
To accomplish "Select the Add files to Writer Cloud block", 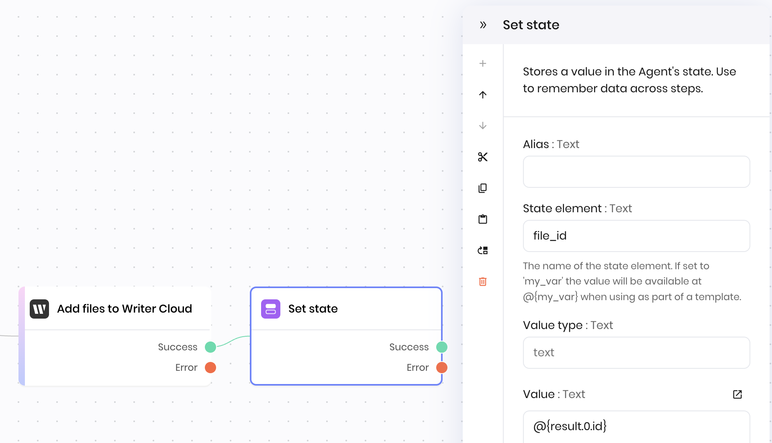I will (x=115, y=309).
